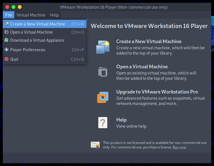
Task: Open the Help menu in the menu bar
Action: 54,15
